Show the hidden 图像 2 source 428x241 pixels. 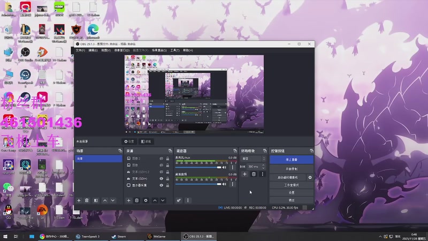(162, 159)
